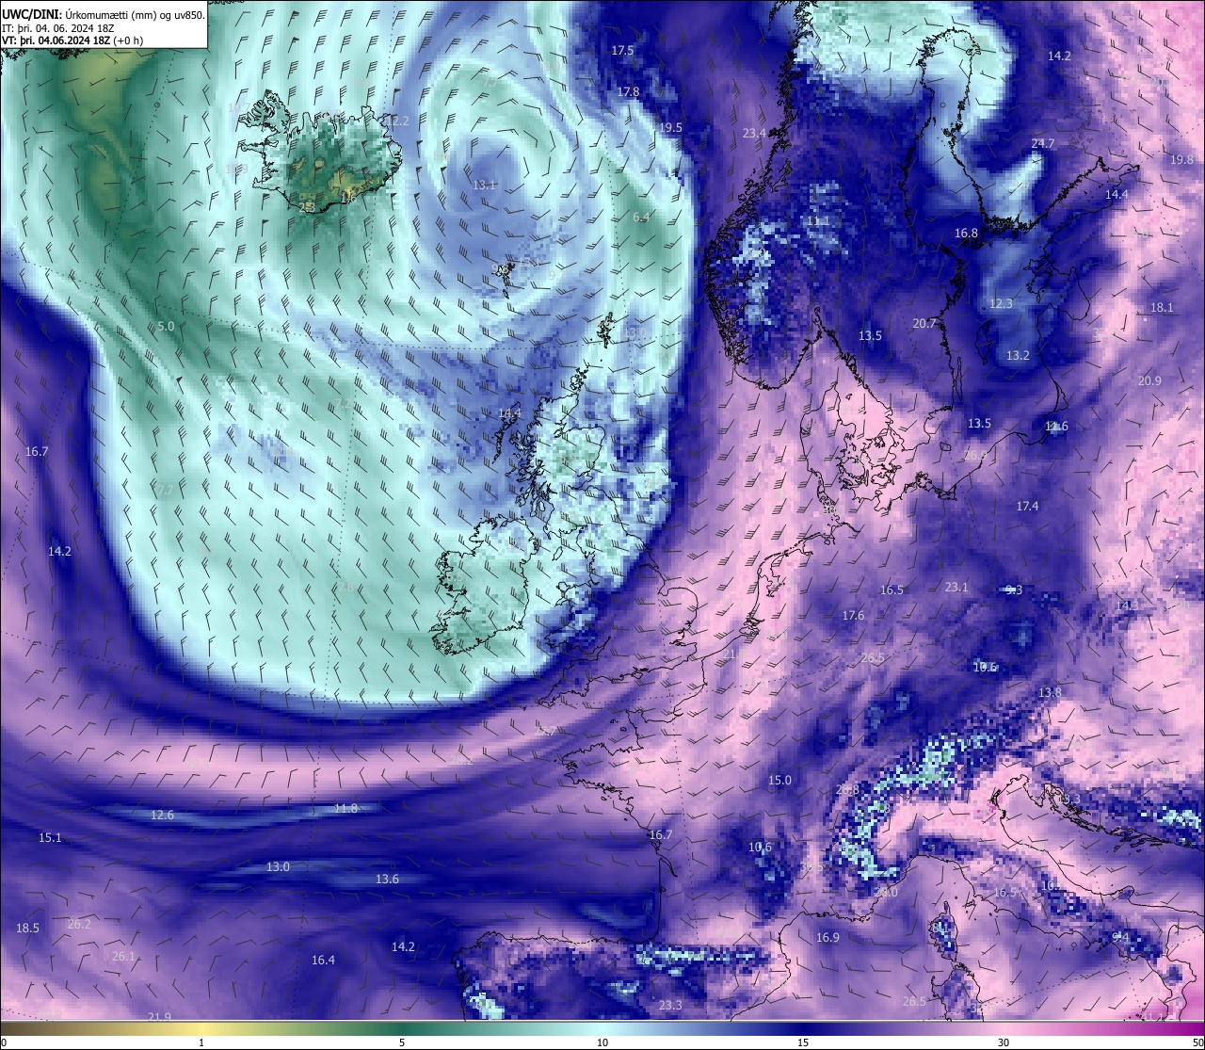Click the UWC/DINI Úrkomumætti title line
Image resolution: width=1205 pixels, height=1050 pixels.
point(104,14)
